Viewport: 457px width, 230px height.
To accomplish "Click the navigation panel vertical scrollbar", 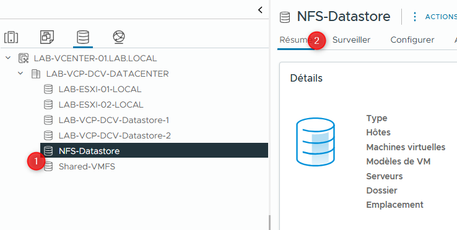I will tap(269, 223).
